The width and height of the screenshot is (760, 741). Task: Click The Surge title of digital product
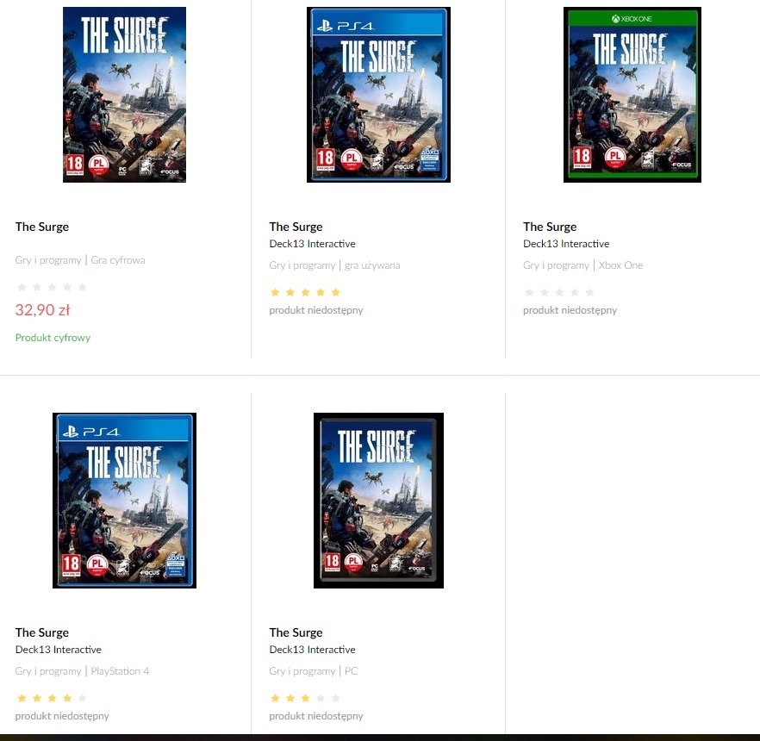pos(42,227)
